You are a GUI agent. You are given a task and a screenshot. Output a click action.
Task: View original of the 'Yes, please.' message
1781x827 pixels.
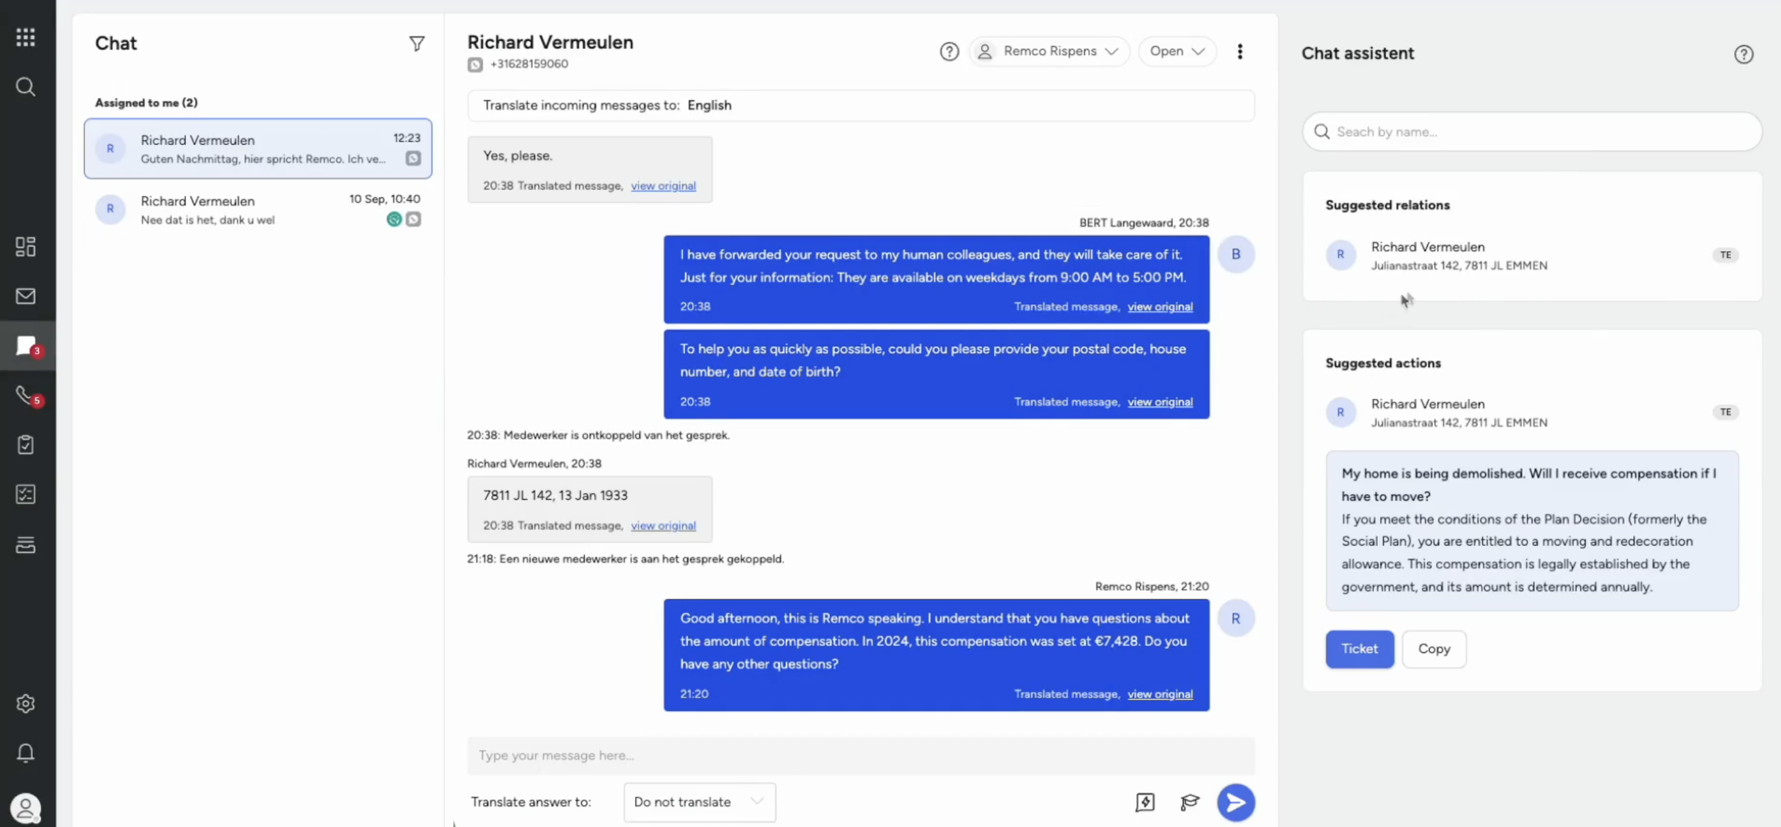(663, 186)
